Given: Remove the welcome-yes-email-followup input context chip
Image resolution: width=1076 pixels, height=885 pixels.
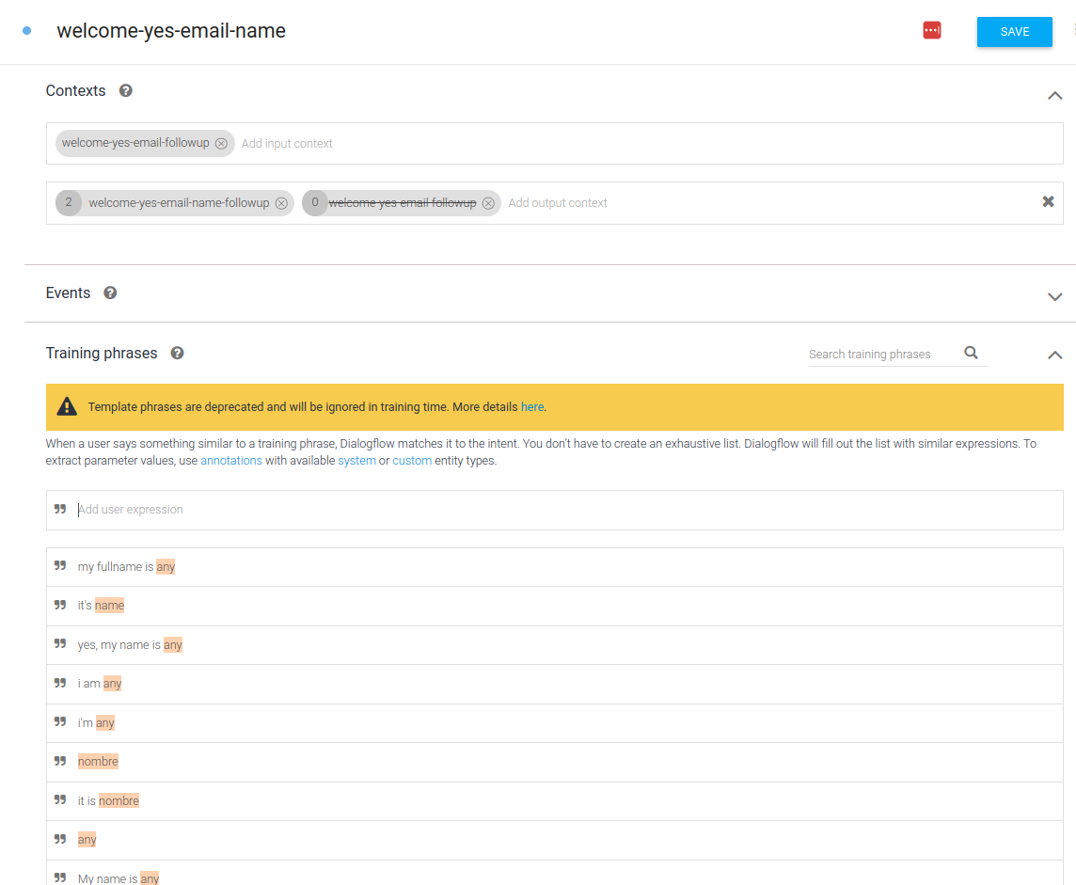Looking at the screenshot, I should pos(221,144).
